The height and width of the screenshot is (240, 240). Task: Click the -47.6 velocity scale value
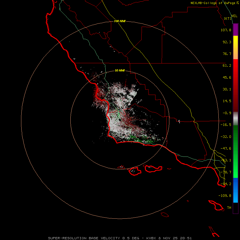tap(226, 149)
